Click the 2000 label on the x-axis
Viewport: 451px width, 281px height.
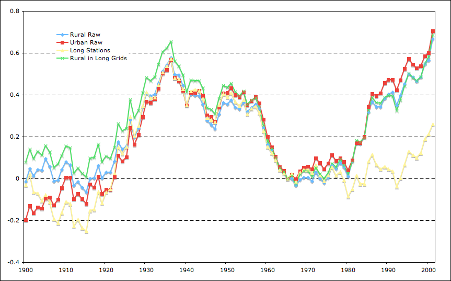coord(428,271)
